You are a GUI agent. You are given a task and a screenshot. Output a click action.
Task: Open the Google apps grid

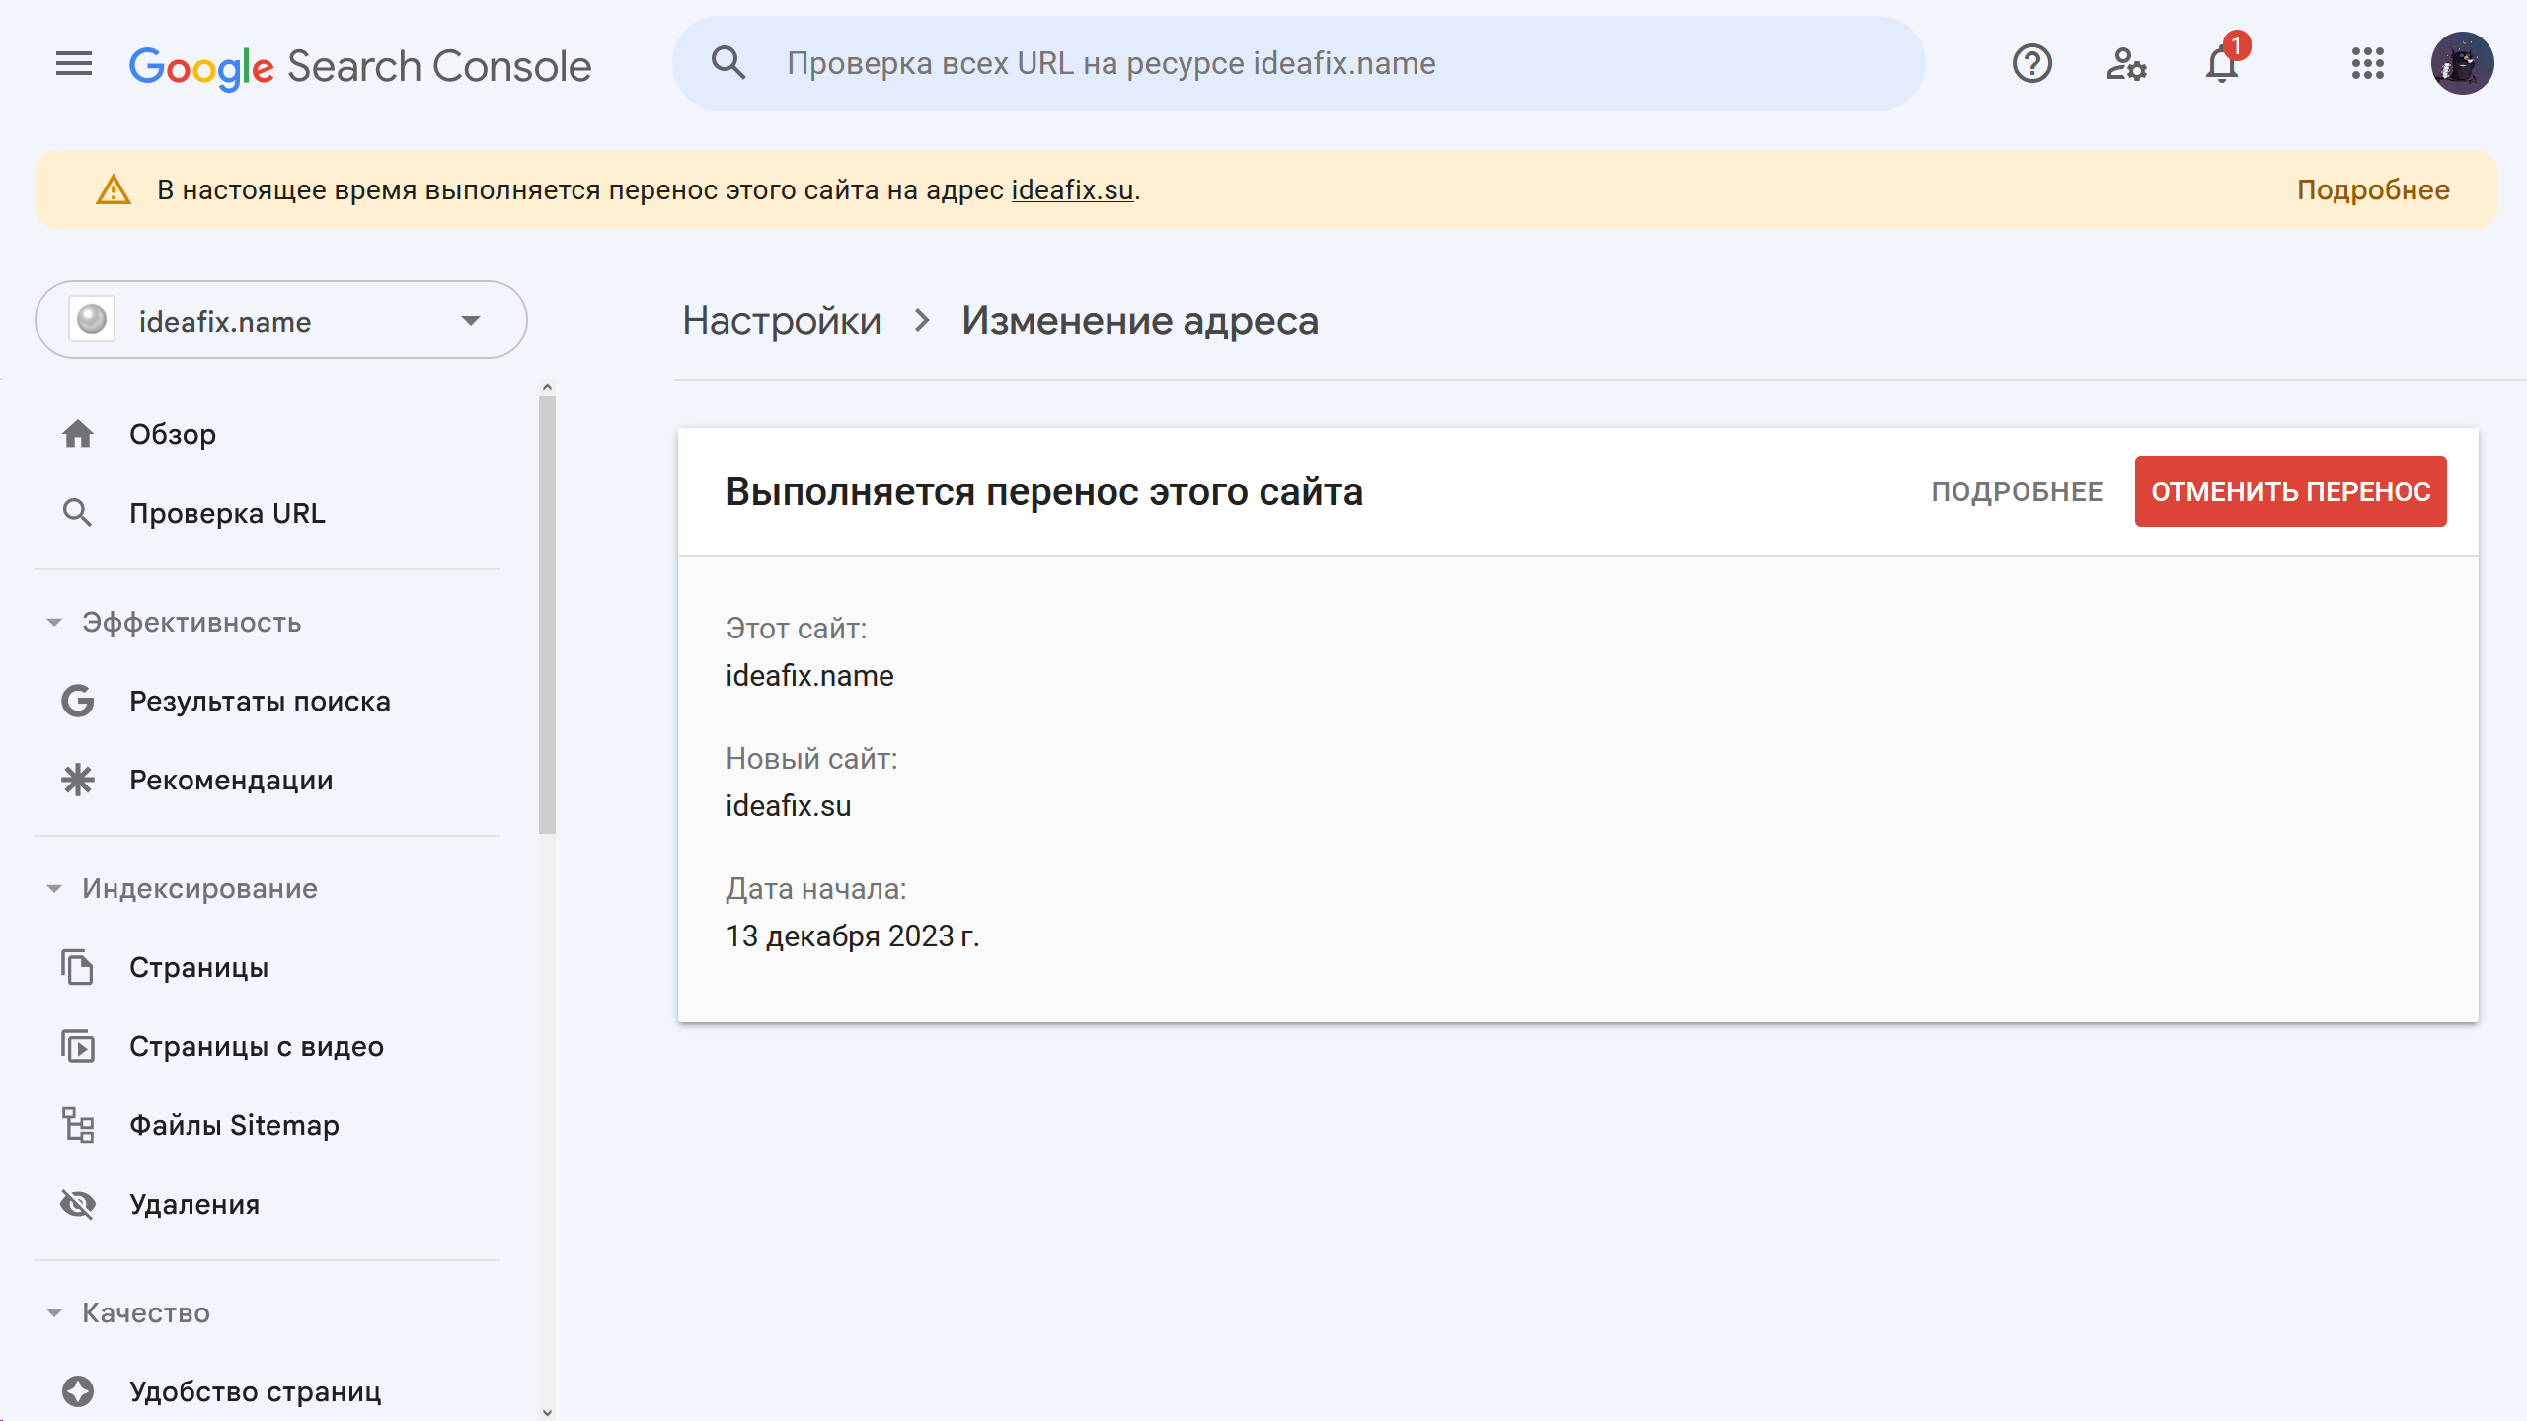(2367, 65)
